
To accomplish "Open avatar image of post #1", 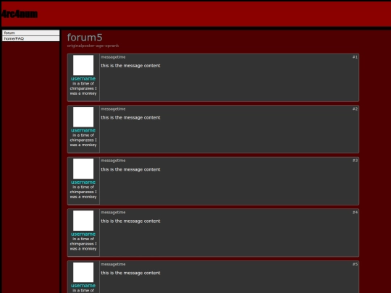I will (x=83, y=65).
